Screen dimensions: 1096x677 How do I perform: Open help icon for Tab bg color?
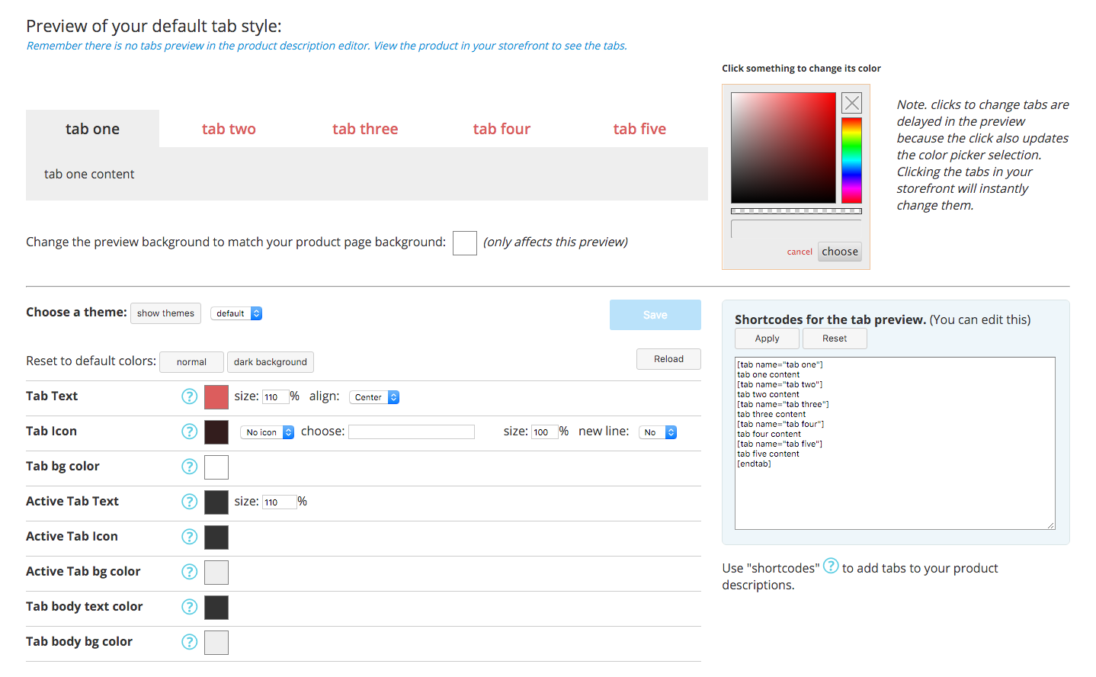[x=190, y=467]
